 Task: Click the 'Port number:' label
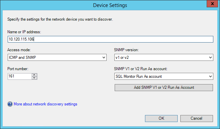point(18,69)
